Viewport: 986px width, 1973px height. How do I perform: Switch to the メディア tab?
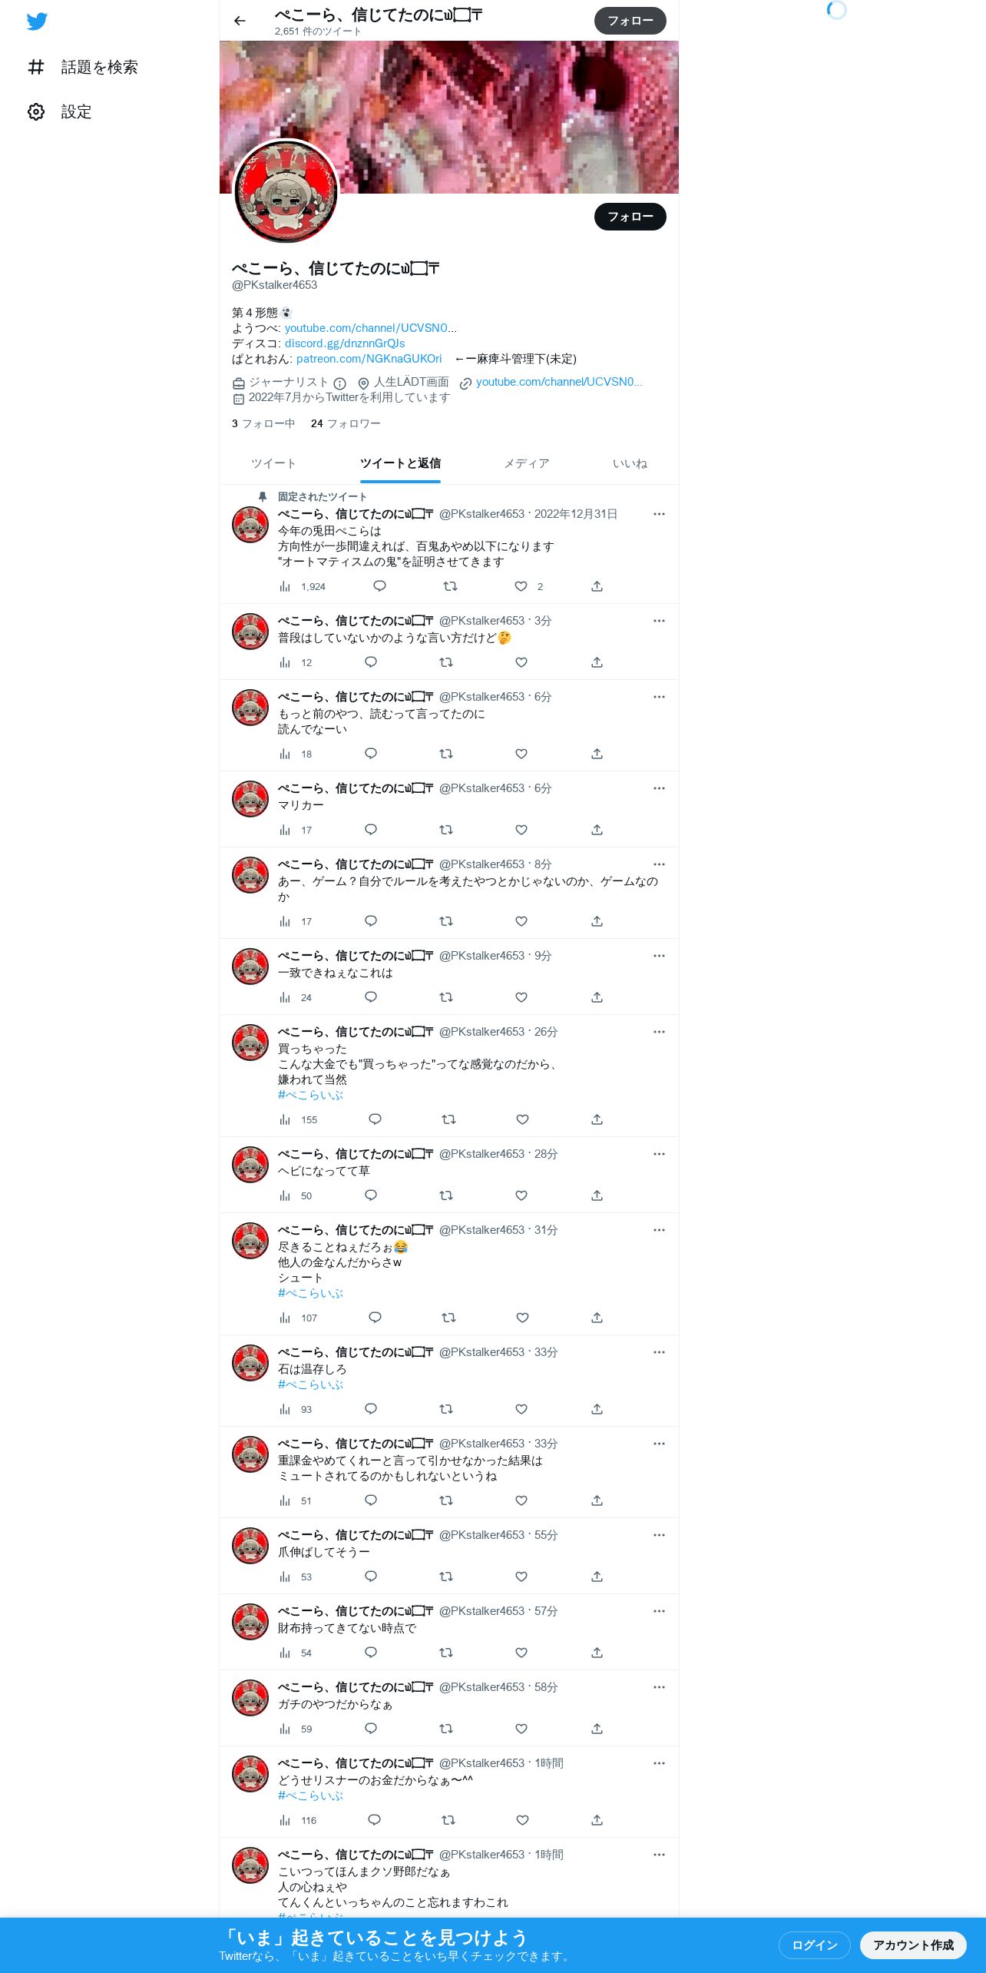(x=527, y=463)
